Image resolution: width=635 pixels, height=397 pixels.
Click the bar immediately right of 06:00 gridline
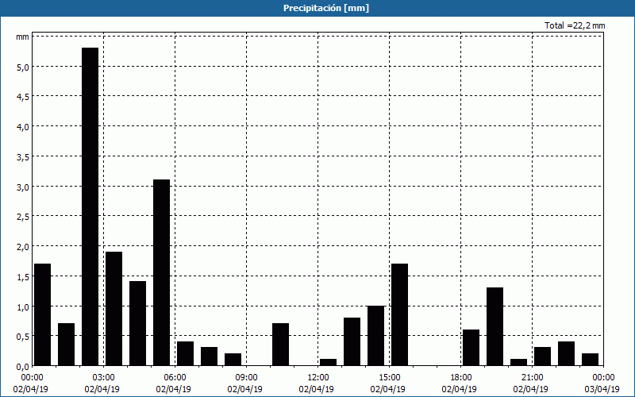[186, 353]
